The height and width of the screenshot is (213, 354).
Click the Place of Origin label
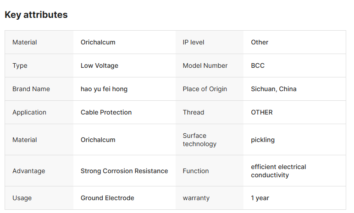pyautogui.click(x=205, y=89)
